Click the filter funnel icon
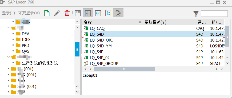232x98 pixels. click(x=196, y=14)
